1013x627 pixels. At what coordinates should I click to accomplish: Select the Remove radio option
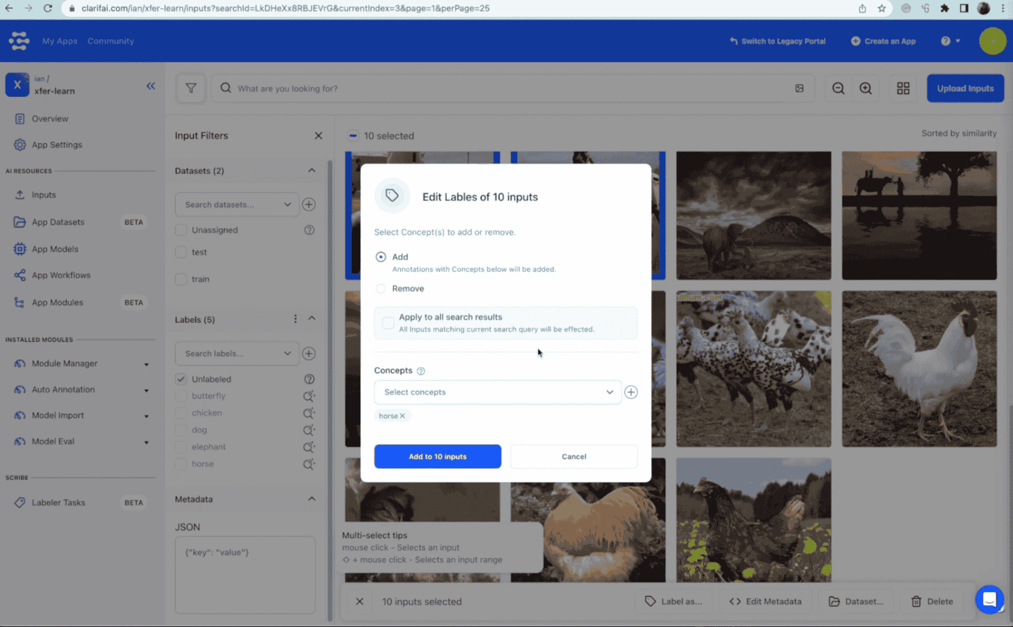(x=381, y=288)
